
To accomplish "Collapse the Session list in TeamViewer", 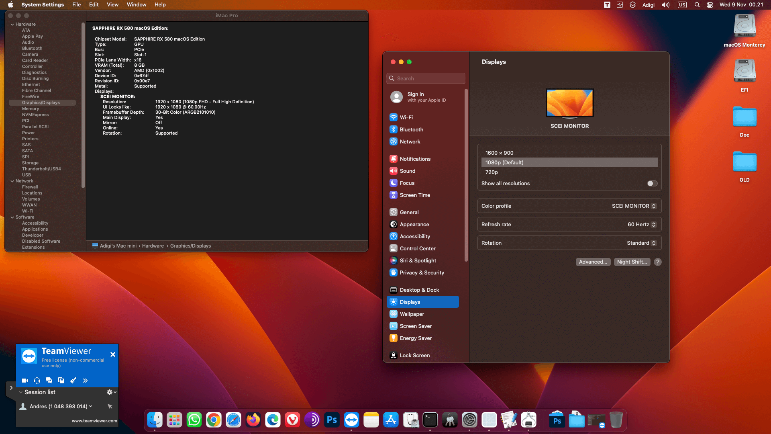I will tap(21, 392).
